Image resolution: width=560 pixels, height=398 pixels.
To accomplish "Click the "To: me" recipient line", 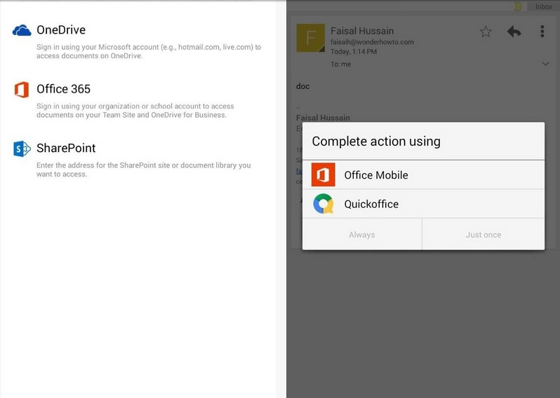I will 341,64.
